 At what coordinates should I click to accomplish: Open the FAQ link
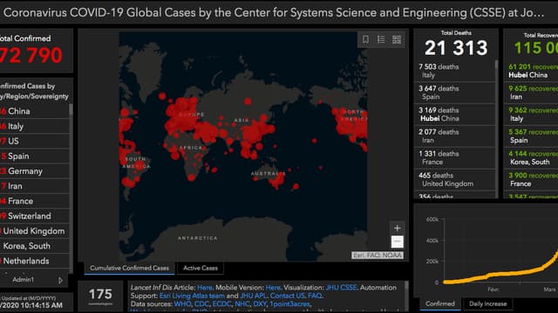(315, 296)
